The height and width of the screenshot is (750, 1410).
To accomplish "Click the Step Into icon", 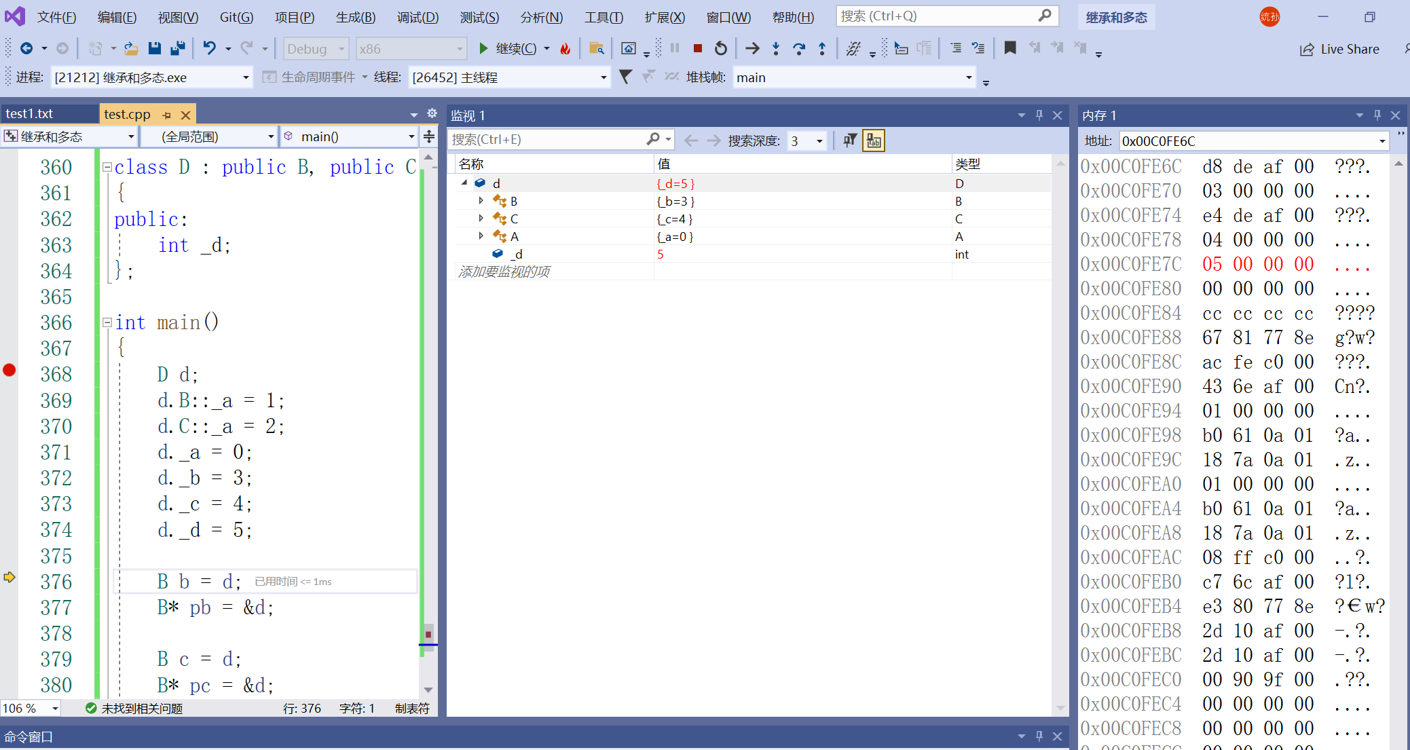I will click(x=776, y=48).
